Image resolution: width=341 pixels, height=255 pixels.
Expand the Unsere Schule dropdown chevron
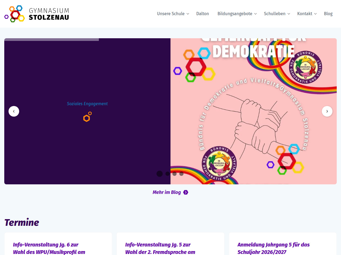[x=188, y=14]
